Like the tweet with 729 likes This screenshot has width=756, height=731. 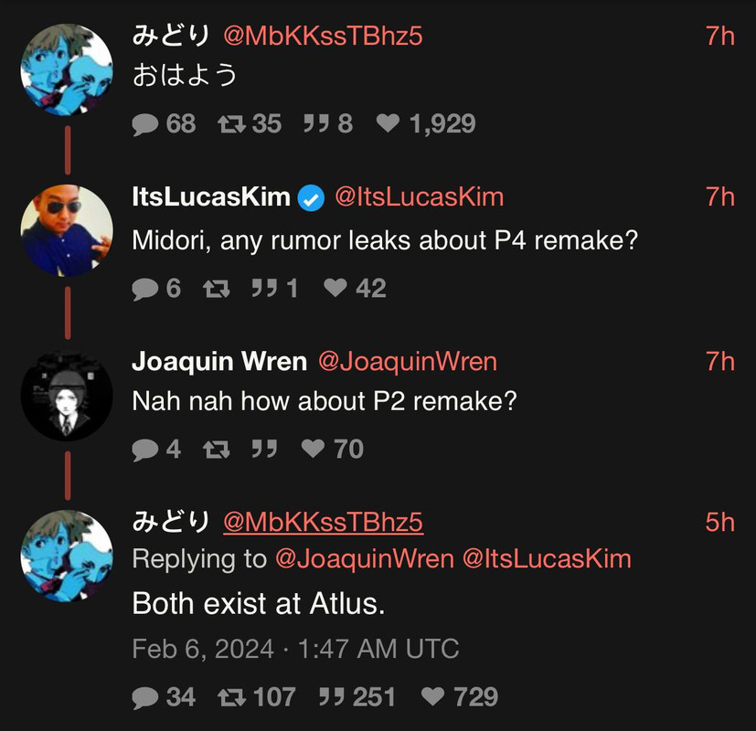tap(433, 698)
